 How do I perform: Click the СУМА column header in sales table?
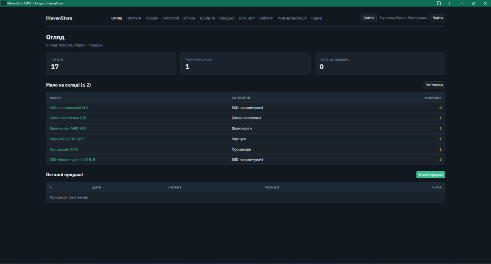coord(437,187)
